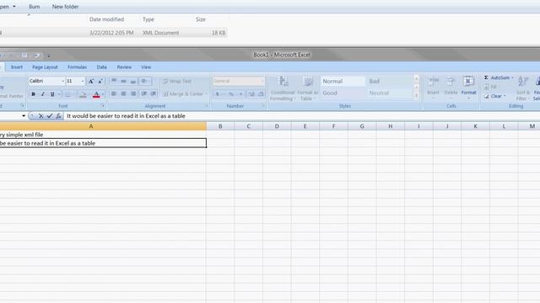This screenshot has width=540, height=303.
Task: Toggle Bold formatting in Font group
Action: [x=34, y=94]
